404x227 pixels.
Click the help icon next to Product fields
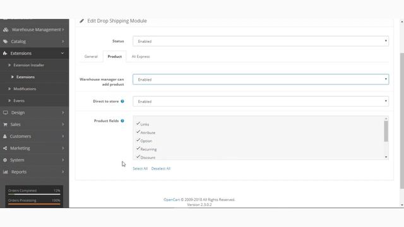click(x=122, y=120)
